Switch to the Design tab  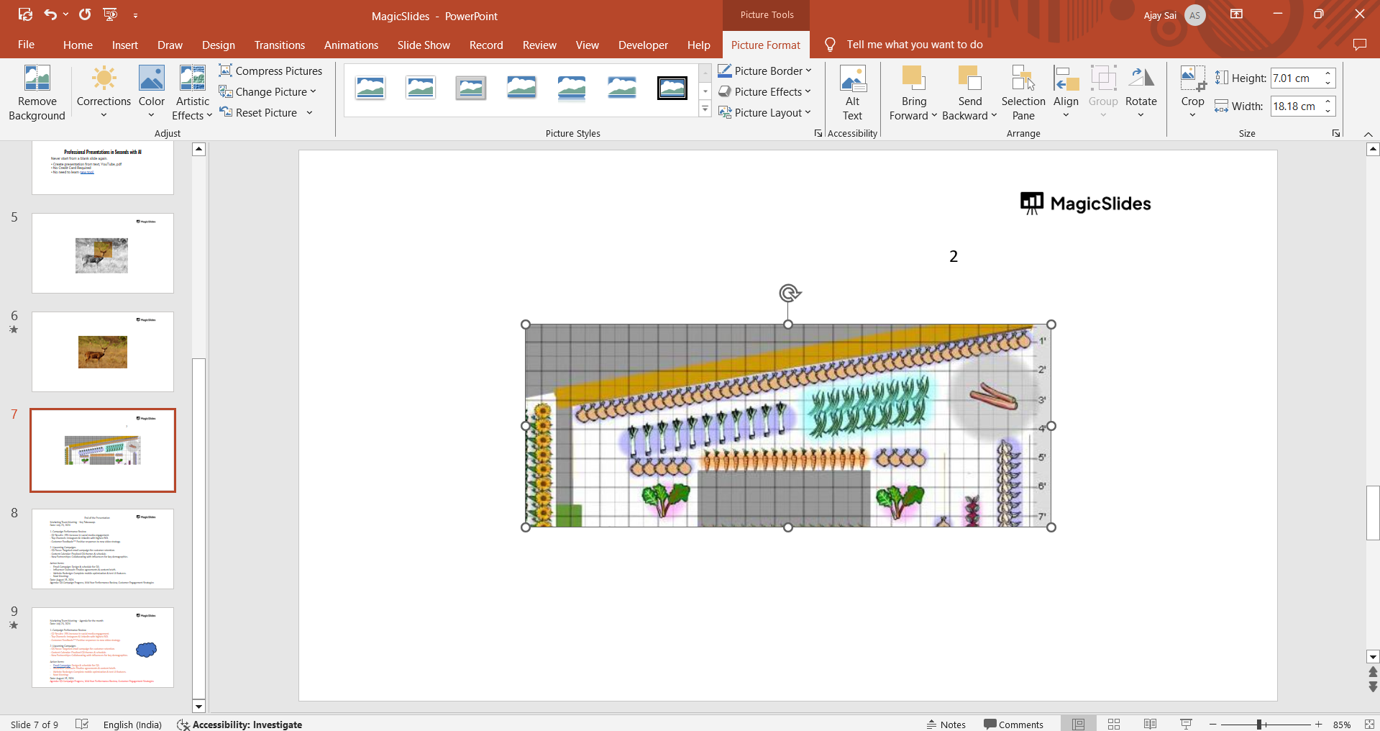(x=218, y=45)
